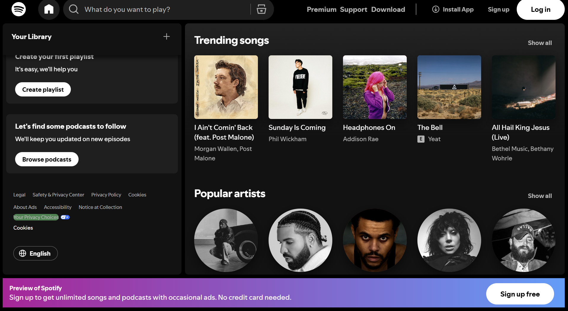The height and width of the screenshot is (311, 568).
Task: Click the 'I Ain't Comin' Back' song title
Action: tap(224, 132)
